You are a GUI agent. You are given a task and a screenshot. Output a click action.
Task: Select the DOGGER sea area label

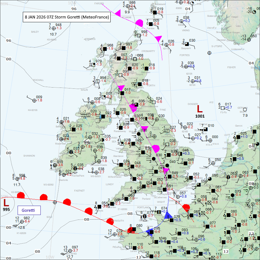tap(193, 104)
